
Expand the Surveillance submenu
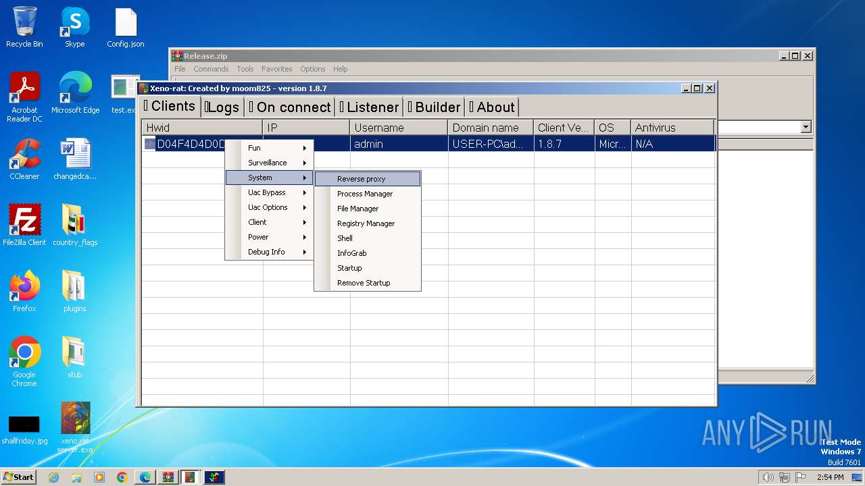pos(269,163)
